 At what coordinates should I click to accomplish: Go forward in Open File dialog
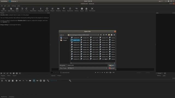(x=104, y=35)
